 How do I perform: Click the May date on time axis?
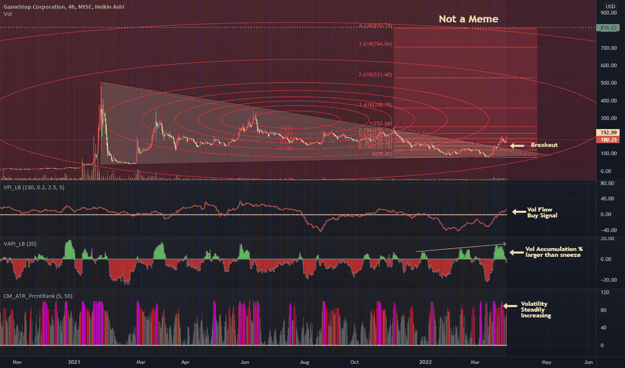point(547,362)
